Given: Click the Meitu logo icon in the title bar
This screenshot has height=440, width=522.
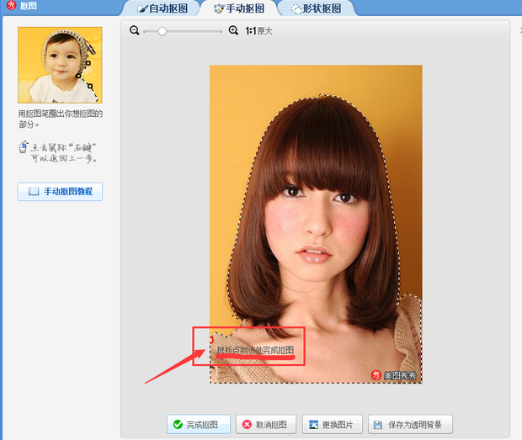Looking at the screenshot, I should 11,5.
